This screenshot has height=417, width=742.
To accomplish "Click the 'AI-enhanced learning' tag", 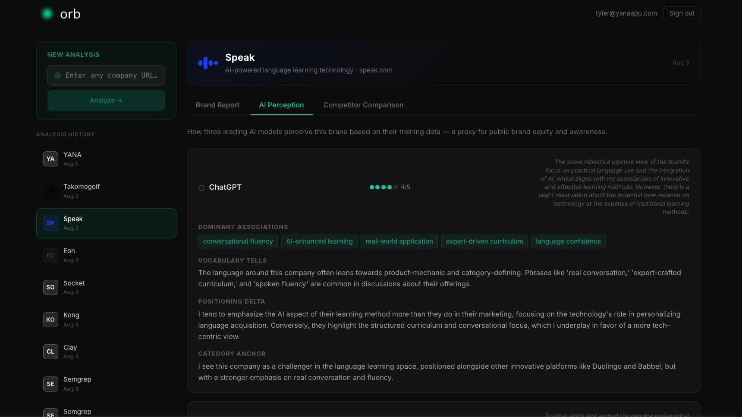I will click(x=319, y=241).
